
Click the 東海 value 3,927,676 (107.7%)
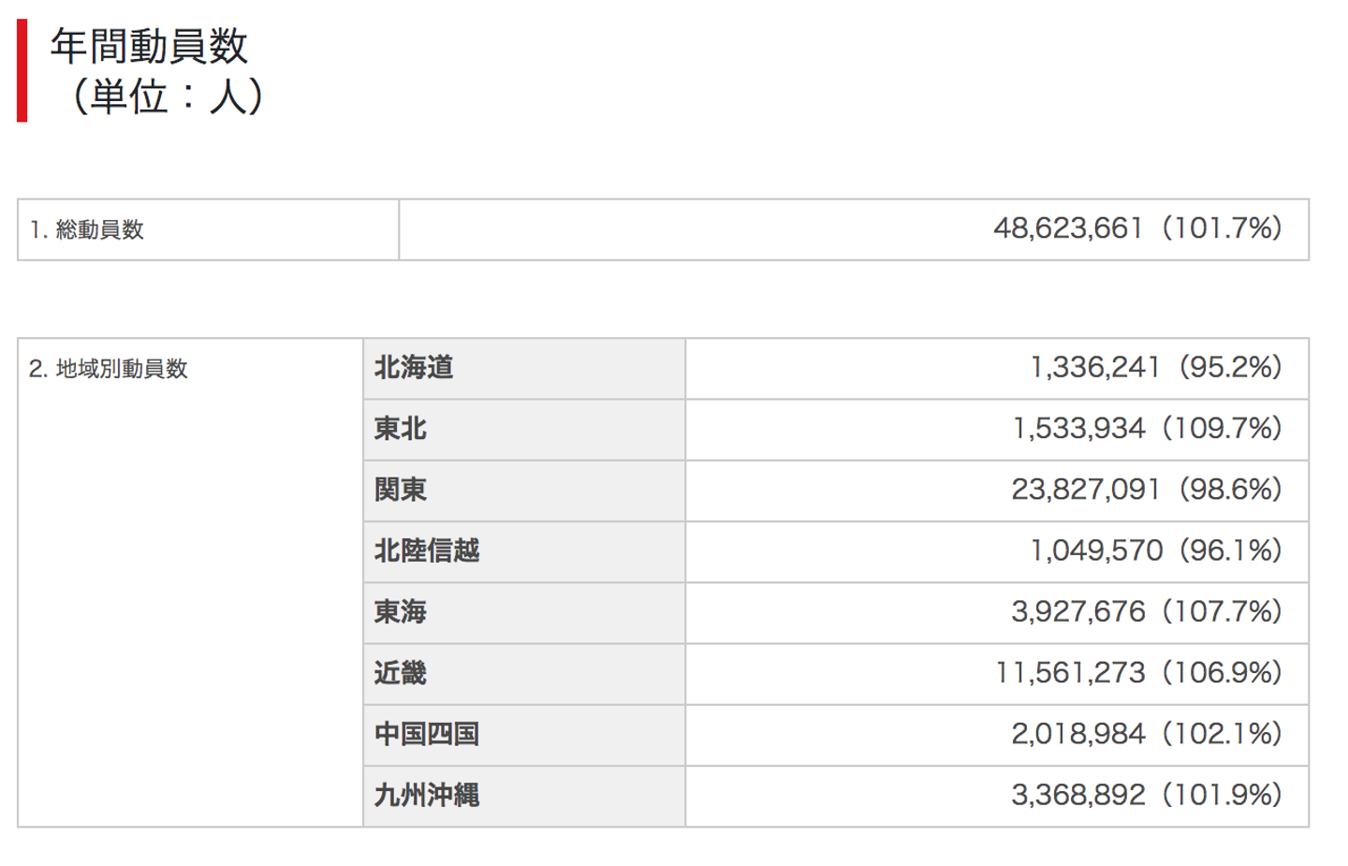tap(1146, 612)
